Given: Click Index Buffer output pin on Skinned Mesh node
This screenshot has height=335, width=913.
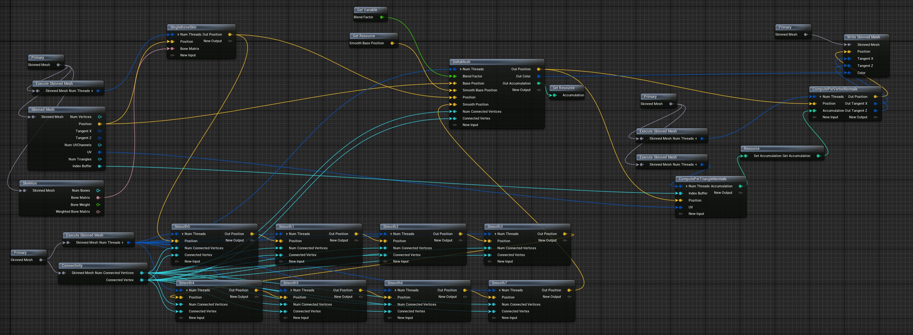Looking at the screenshot, I should click(x=100, y=166).
